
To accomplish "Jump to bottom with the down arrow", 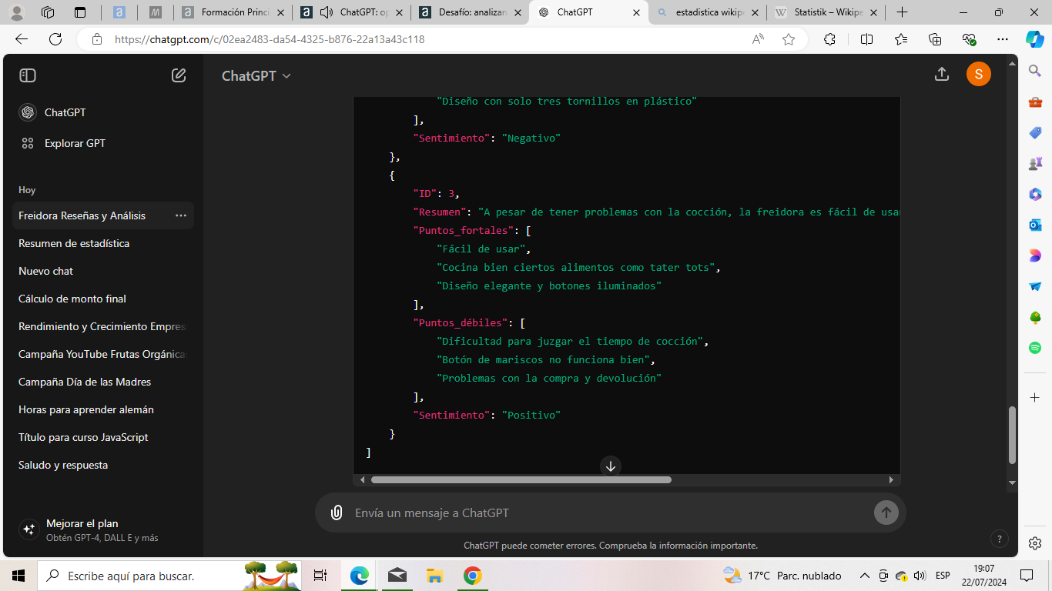I will [x=611, y=466].
